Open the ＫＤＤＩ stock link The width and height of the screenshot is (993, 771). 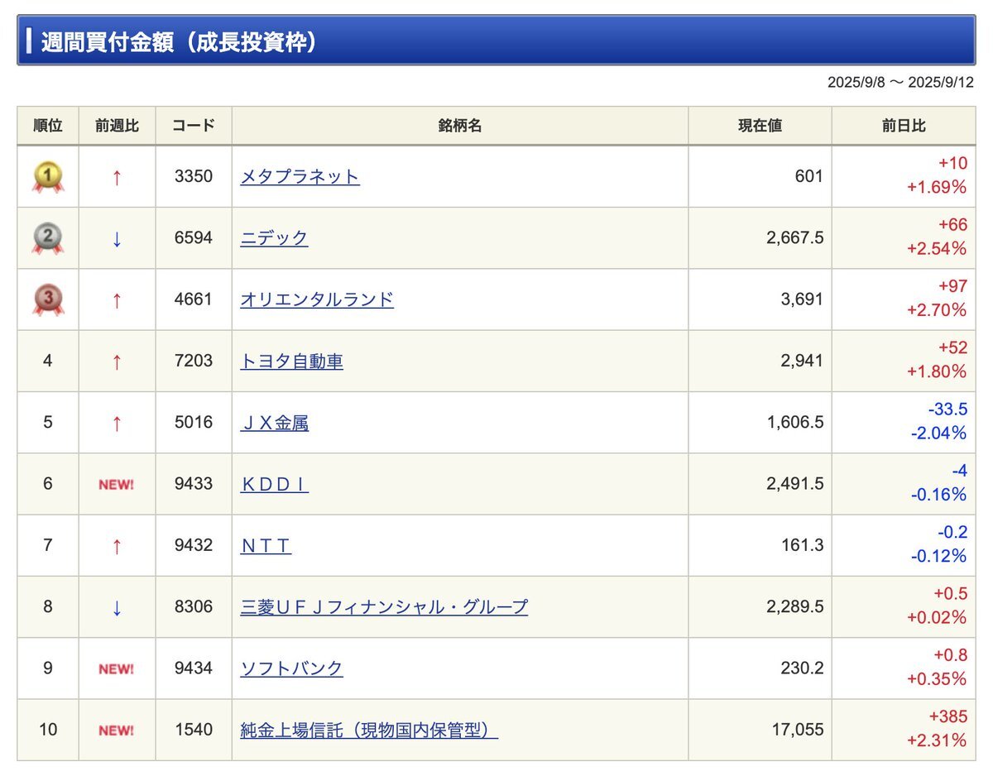[x=274, y=484]
